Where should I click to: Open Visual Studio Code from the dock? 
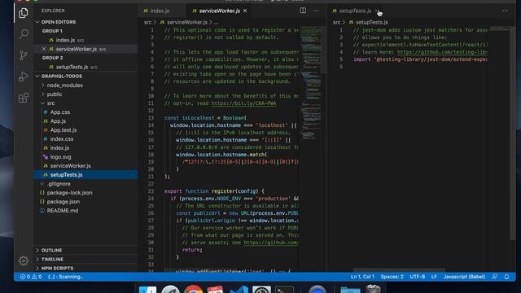[239, 290]
